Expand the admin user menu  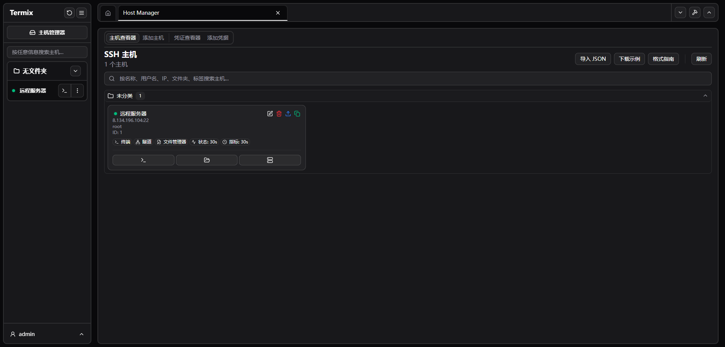coord(82,334)
